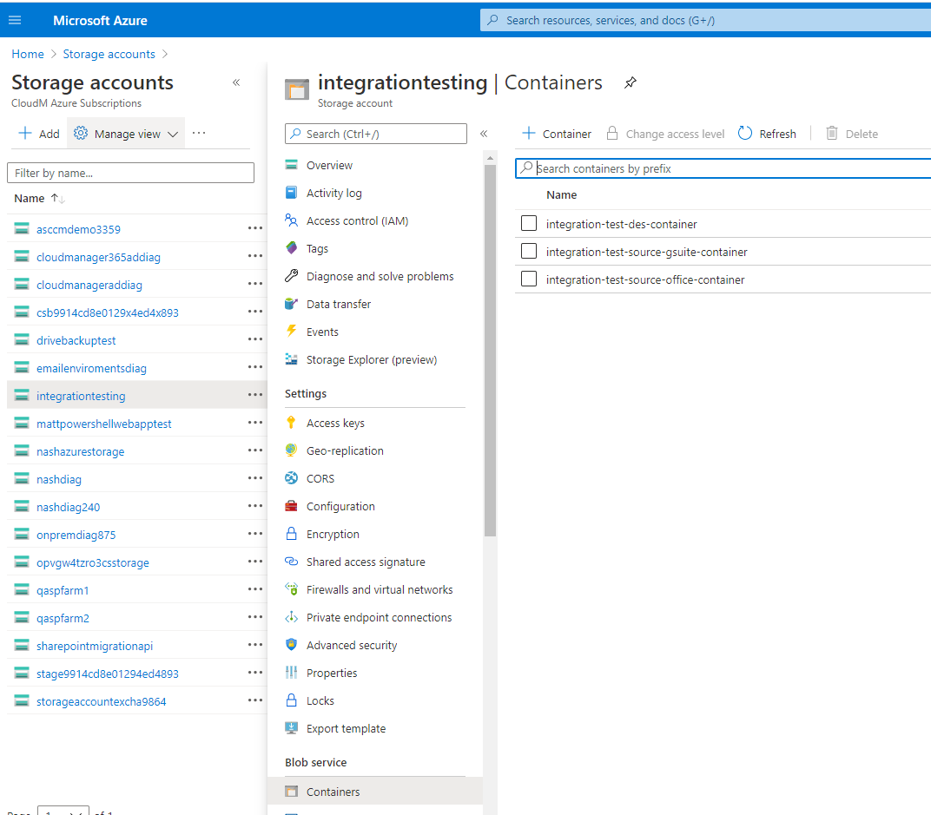The height and width of the screenshot is (815, 931).
Task: Open Activity log
Action: [333, 193]
